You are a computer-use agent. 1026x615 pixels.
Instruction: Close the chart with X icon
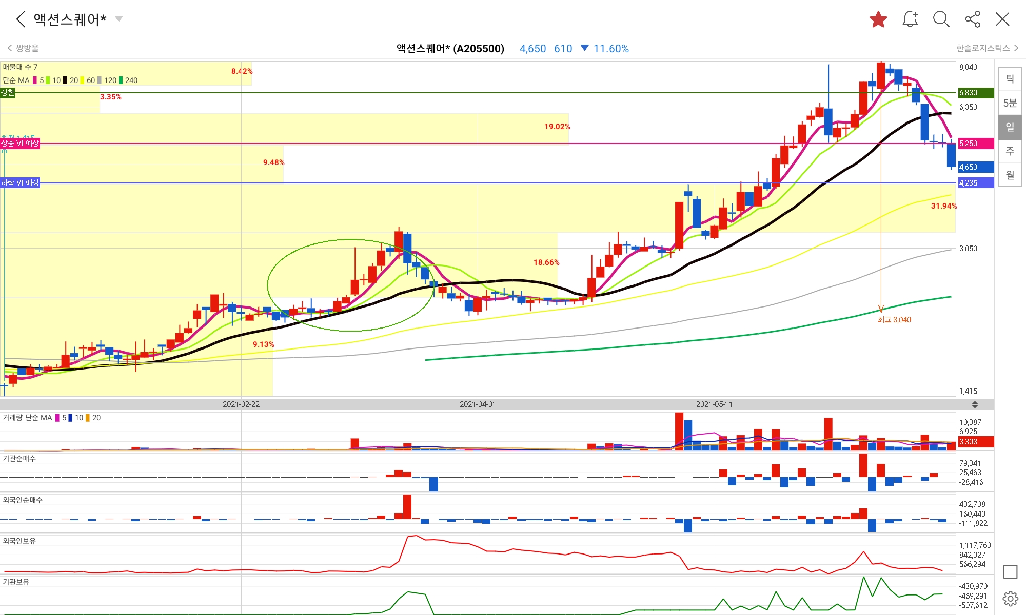(1002, 19)
